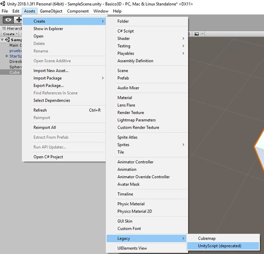Choose Open C# Project
Viewport: 264px width, 254px height.
coord(64,157)
